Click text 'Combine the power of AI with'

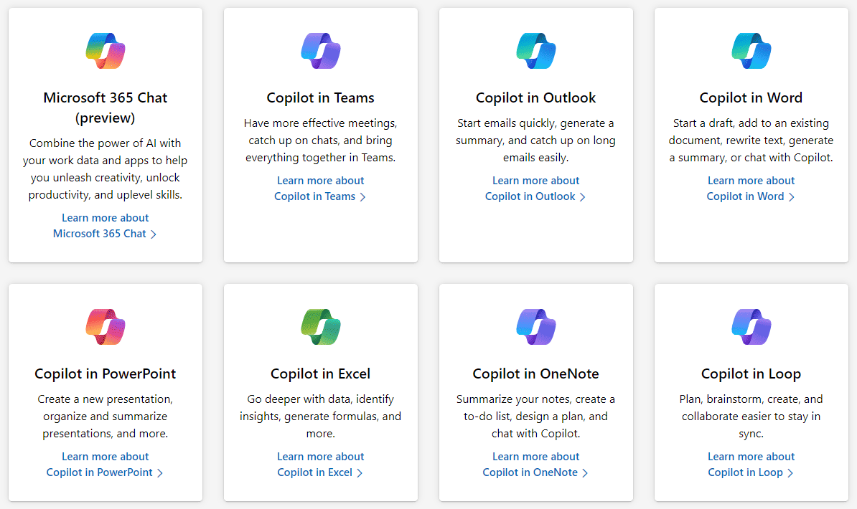point(105,143)
